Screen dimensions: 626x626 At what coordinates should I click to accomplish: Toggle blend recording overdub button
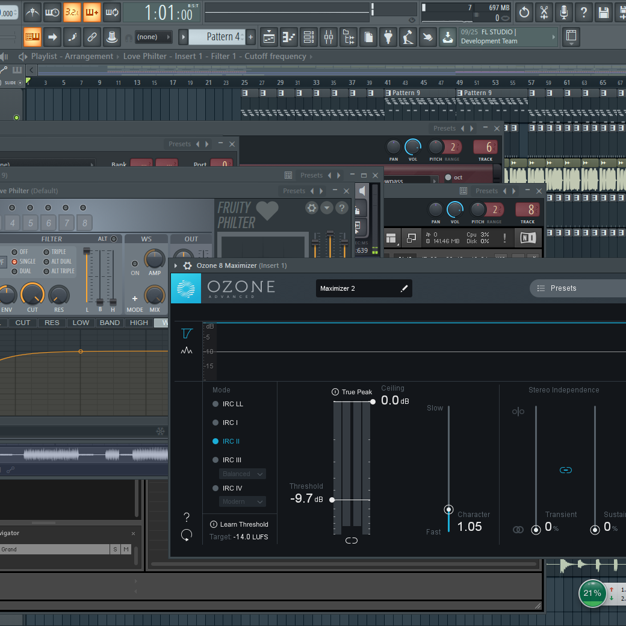(92, 13)
